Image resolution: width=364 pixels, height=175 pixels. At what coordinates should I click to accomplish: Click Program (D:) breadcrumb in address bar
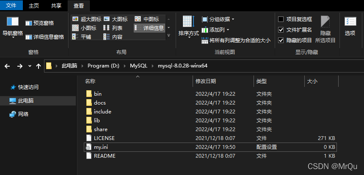[103, 66]
